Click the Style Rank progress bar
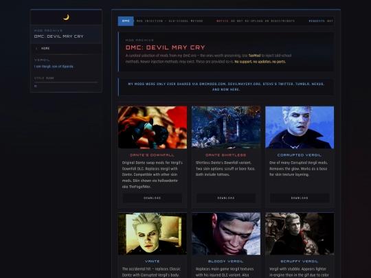Viewport: 371px width, 278px height. (66, 82)
